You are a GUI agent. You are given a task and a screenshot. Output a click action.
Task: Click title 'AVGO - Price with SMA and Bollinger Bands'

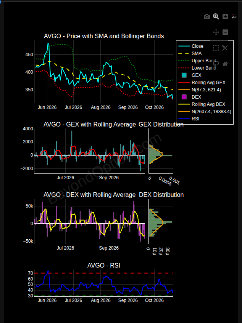pyautogui.click(x=104, y=36)
